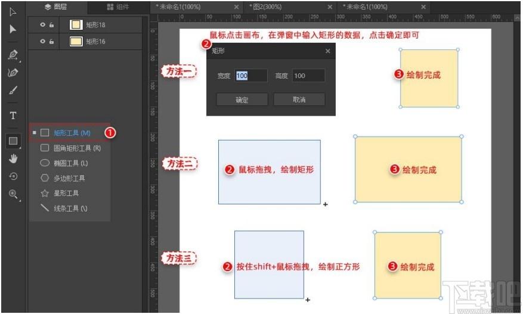The height and width of the screenshot is (314, 523).
Task: Select the Zoom magnifier tool
Action: [13, 194]
